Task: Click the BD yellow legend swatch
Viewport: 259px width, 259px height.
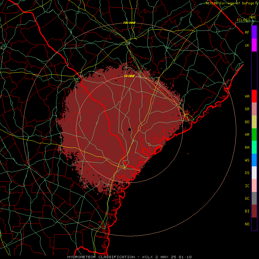Action: click(254, 122)
